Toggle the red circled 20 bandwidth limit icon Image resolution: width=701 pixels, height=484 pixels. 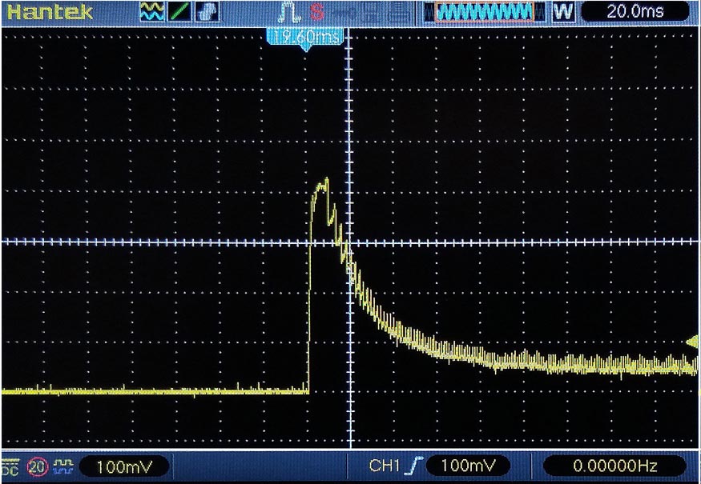(37, 467)
